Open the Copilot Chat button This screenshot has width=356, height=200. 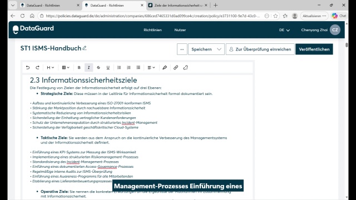click(x=339, y=16)
